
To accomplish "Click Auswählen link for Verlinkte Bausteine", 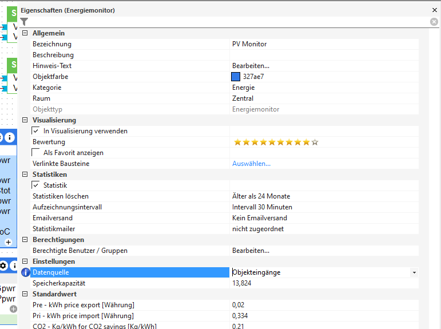I will tap(251, 164).
